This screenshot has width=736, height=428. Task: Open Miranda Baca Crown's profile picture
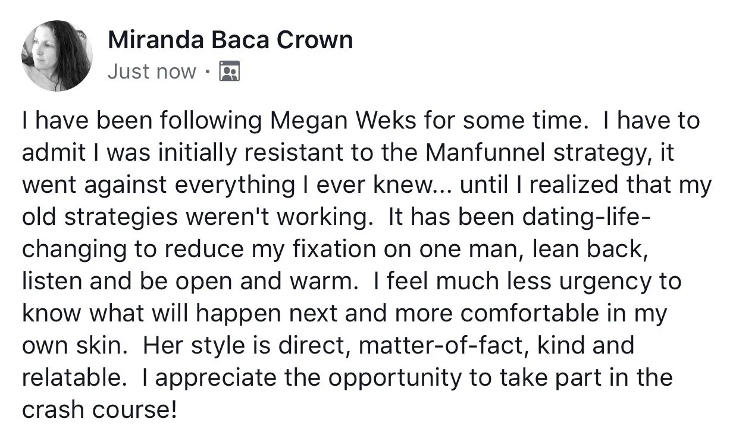57,56
